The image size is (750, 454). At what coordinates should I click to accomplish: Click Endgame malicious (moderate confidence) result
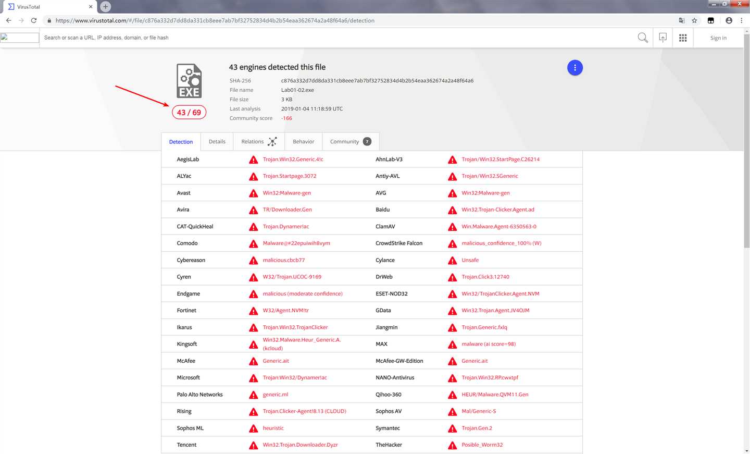303,294
